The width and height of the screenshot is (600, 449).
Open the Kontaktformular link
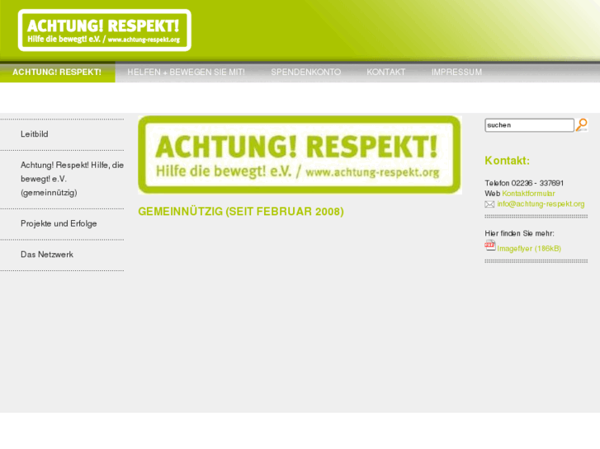click(x=528, y=194)
